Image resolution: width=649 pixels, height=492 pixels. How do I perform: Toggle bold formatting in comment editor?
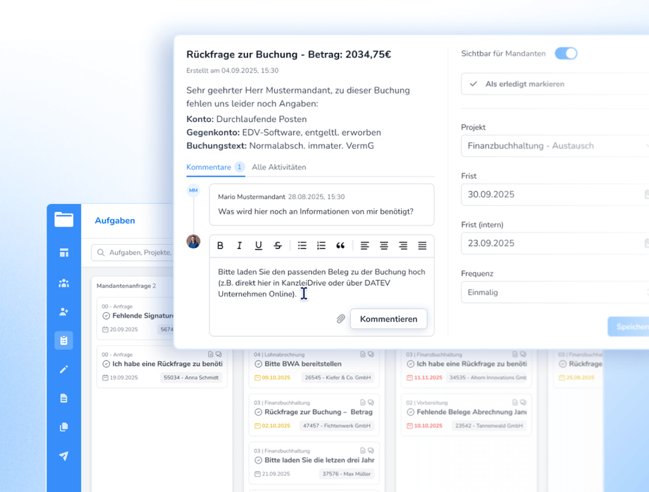[221, 245]
